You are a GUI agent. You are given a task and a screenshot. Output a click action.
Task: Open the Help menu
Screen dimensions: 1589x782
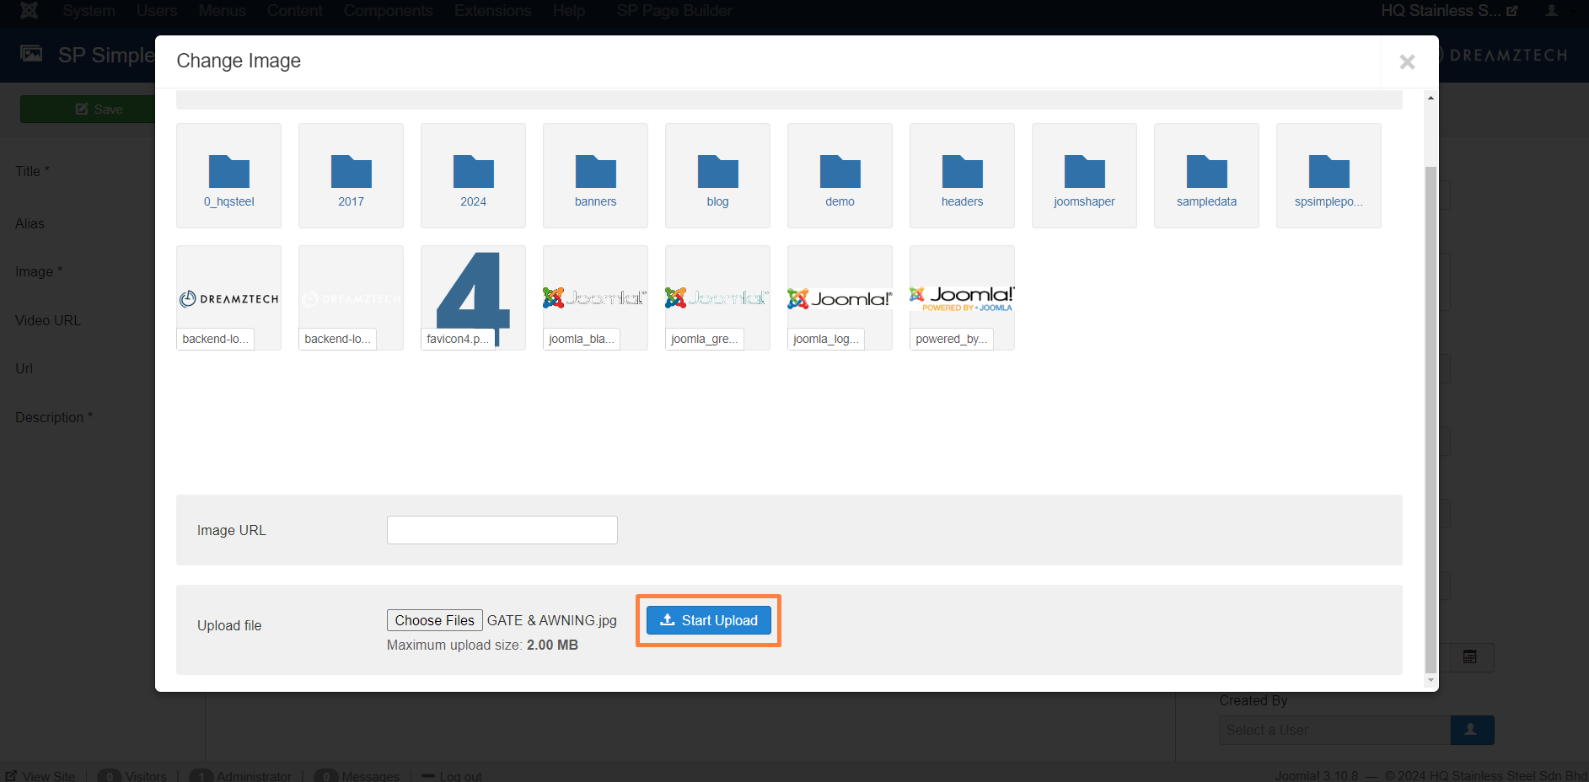(x=569, y=11)
